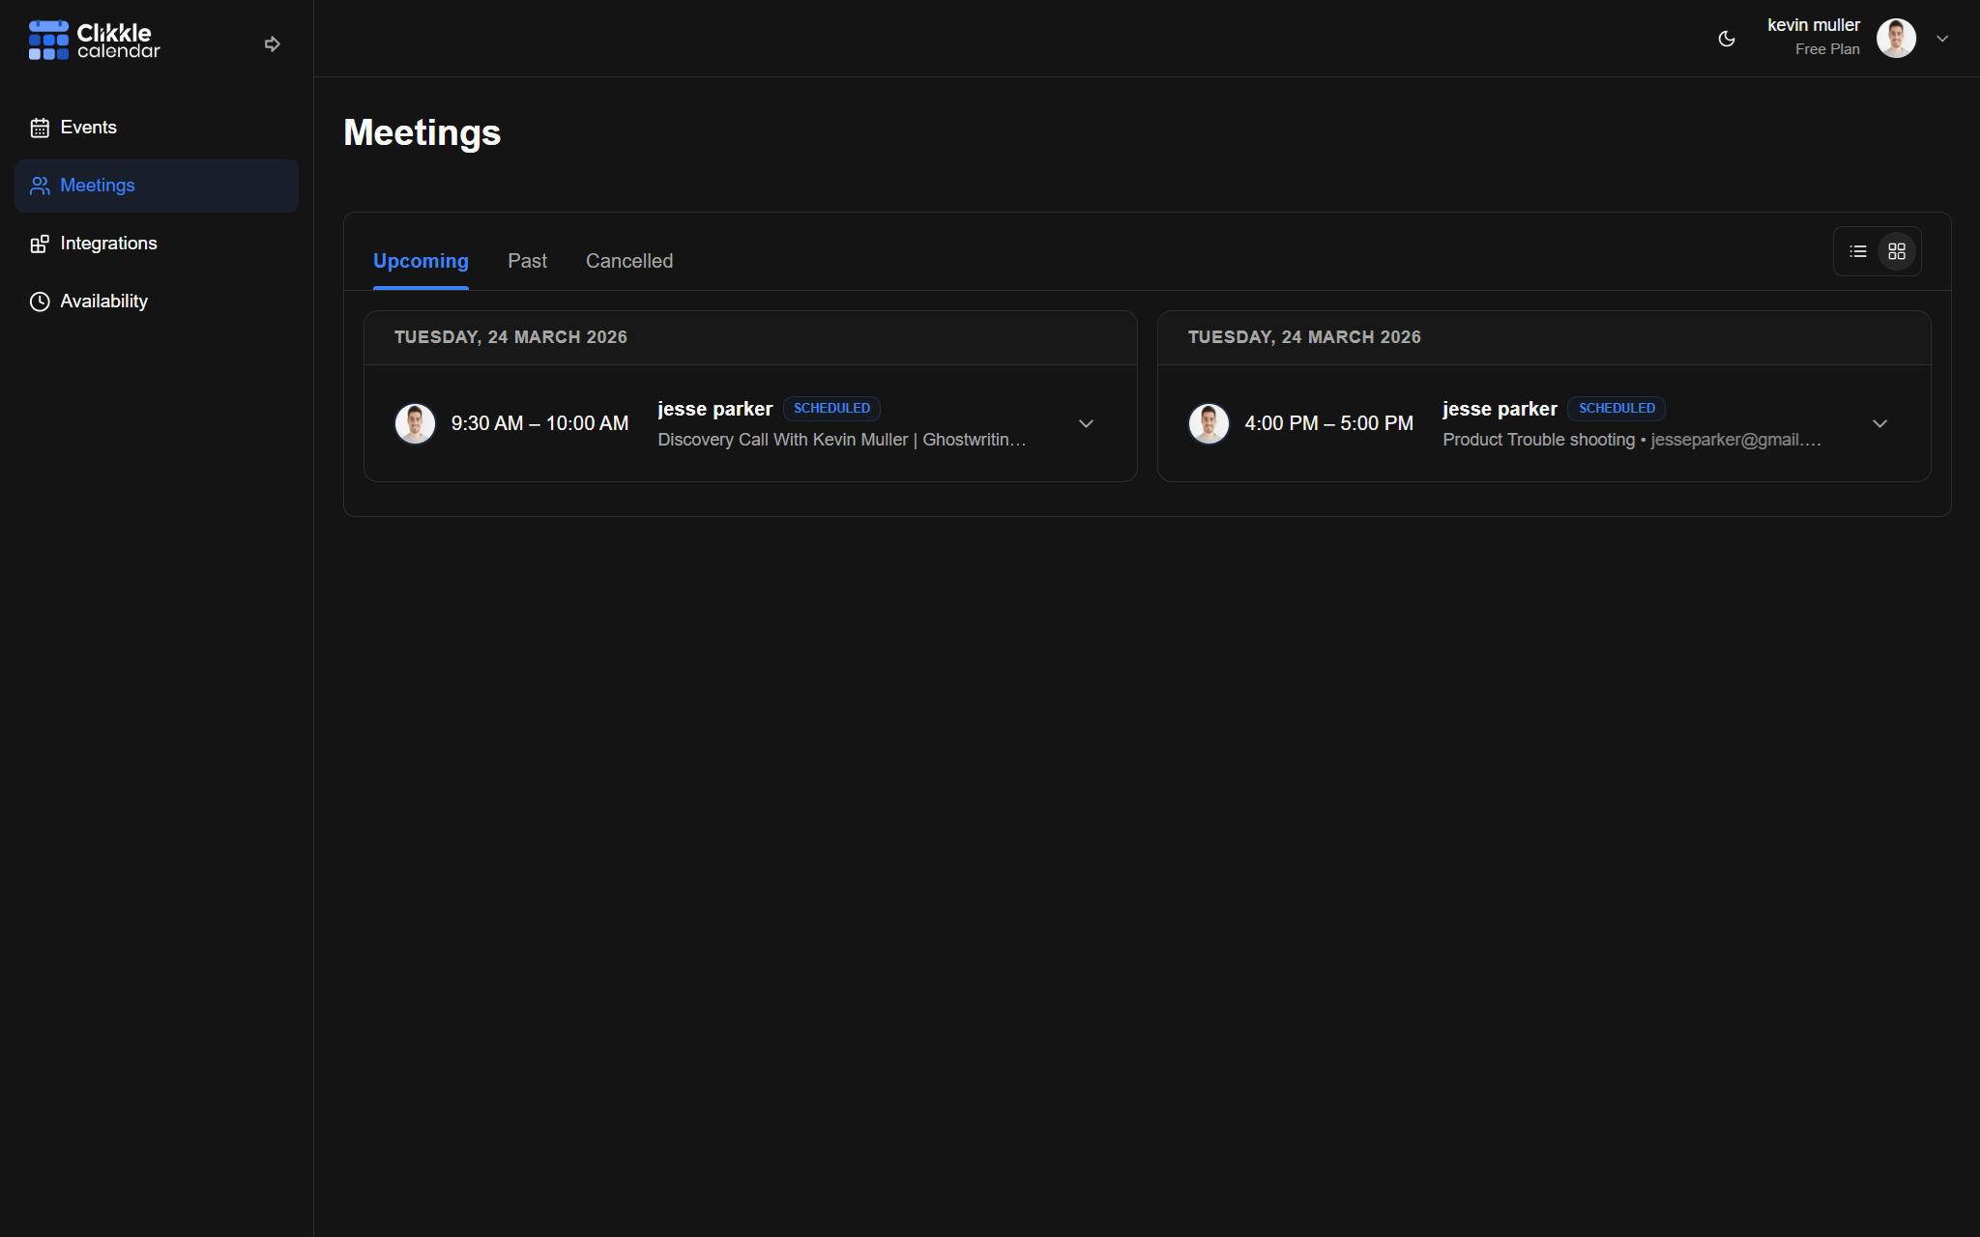1980x1237 pixels.
Task: Expand the 4:00 PM meeting details
Action: pyautogui.click(x=1879, y=423)
